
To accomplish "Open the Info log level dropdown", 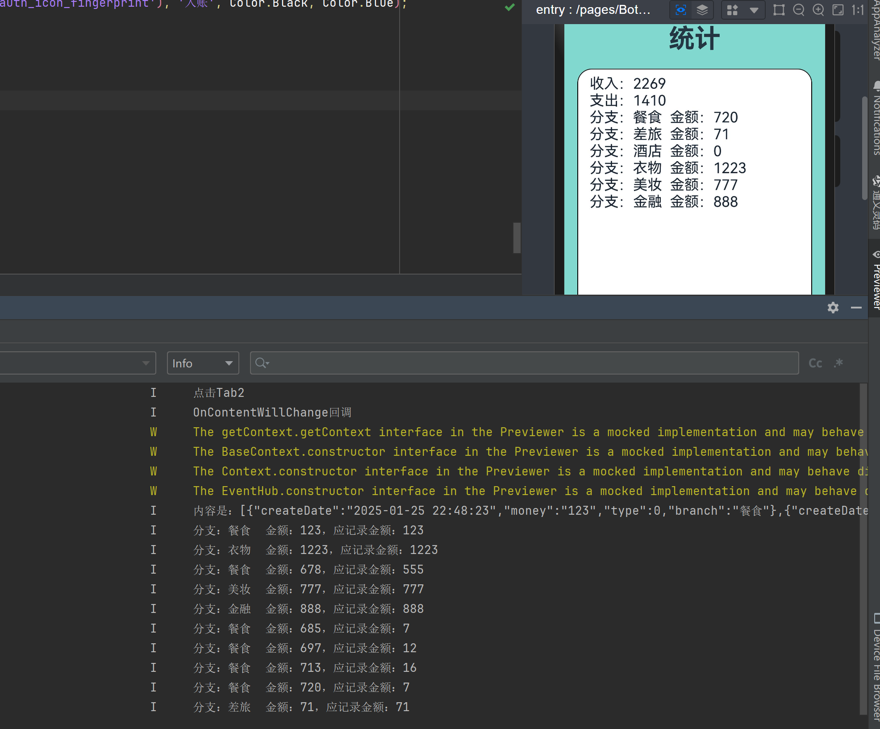I will (x=203, y=363).
